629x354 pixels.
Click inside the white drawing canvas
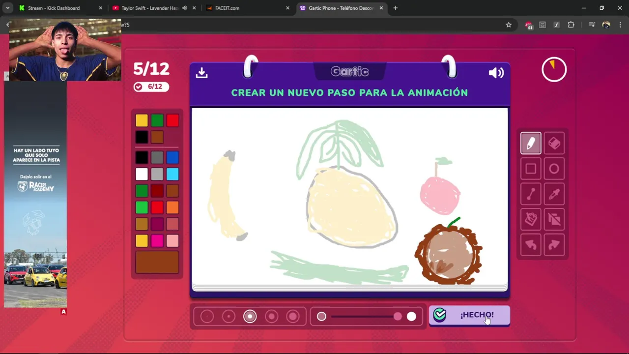click(x=349, y=196)
